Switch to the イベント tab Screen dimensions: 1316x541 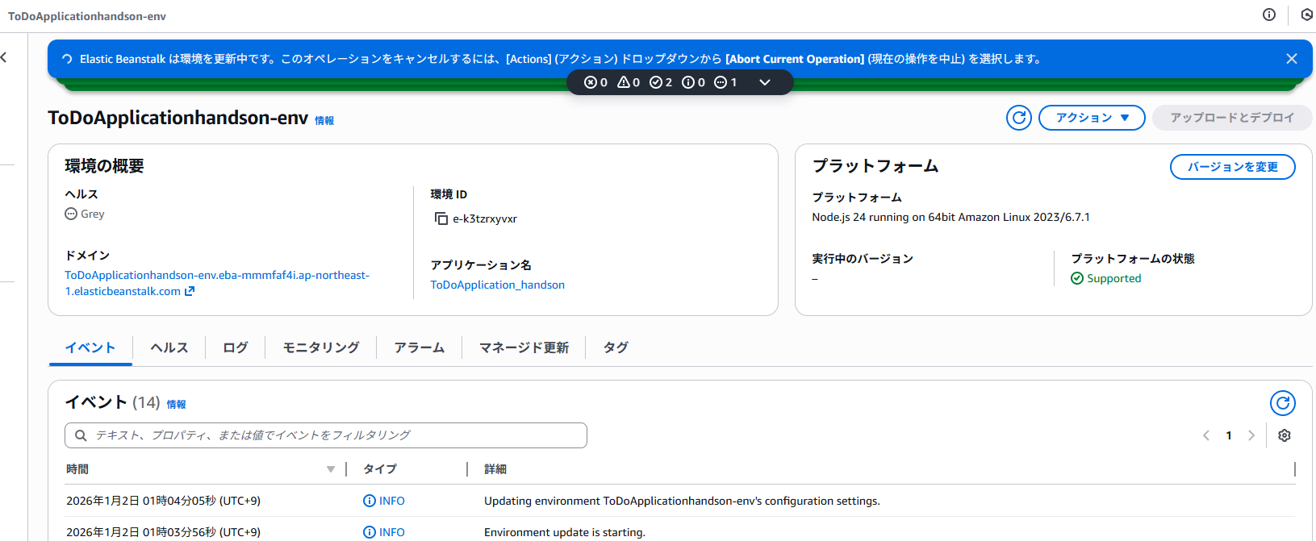point(90,347)
